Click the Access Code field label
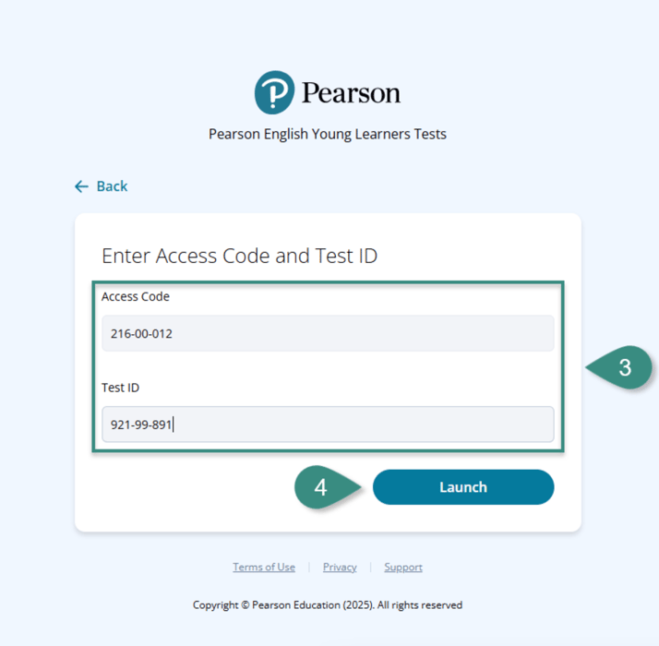Screen dimensions: 659x646 pos(136,296)
